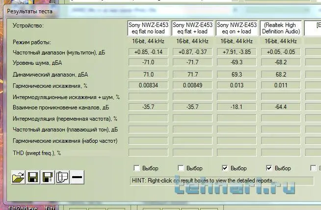Click dynamic range value '71.7'

[192, 74]
